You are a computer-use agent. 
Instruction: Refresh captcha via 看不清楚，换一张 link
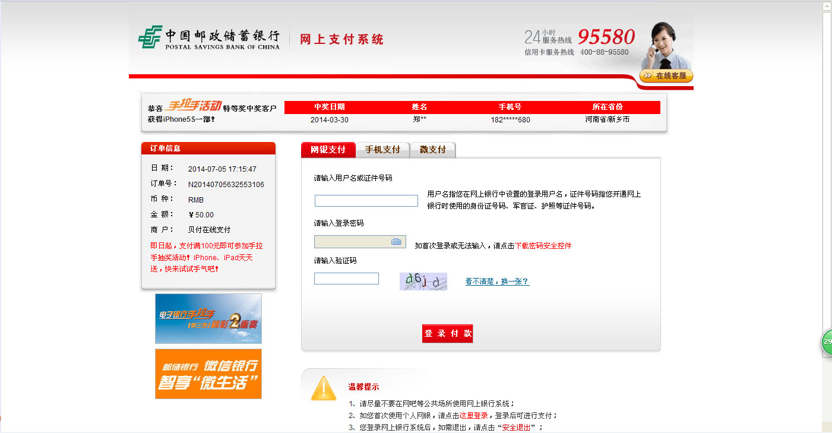click(x=496, y=281)
